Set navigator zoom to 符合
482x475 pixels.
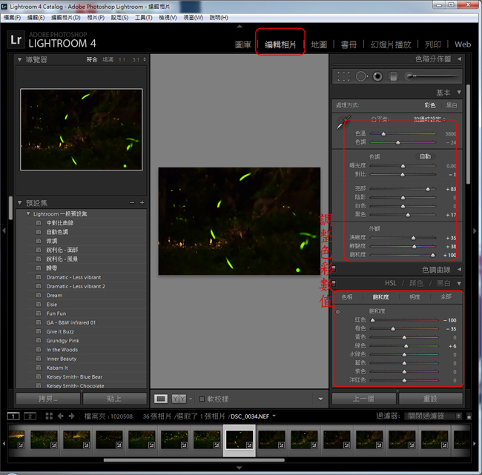pos(92,59)
